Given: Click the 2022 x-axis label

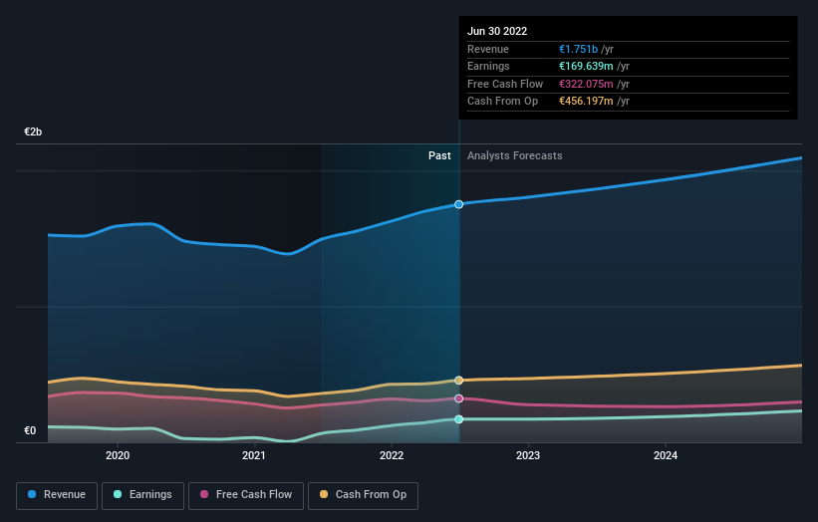Looking at the screenshot, I should [x=392, y=455].
